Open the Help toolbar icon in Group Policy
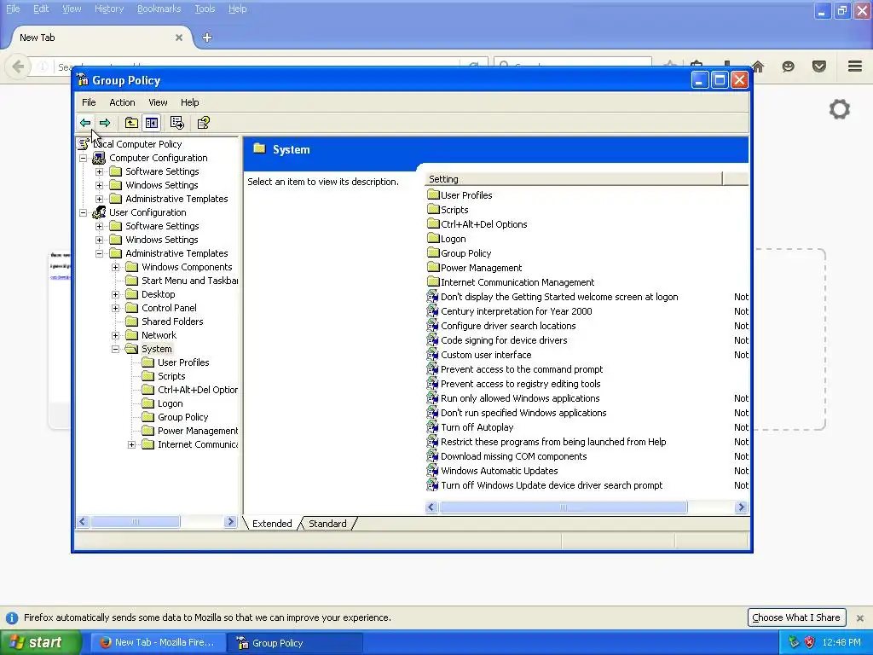This screenshot has width=873, height=655. click(203, 123)
